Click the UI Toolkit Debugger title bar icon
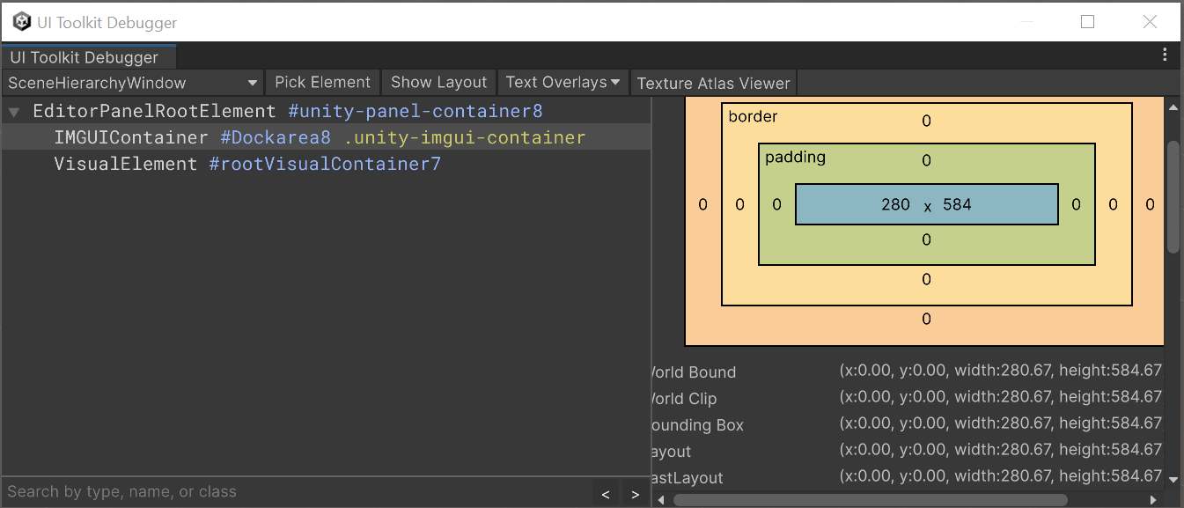The height and width of the screenshot is (508, 1184). pyautogui.click(x=21, y=21)
